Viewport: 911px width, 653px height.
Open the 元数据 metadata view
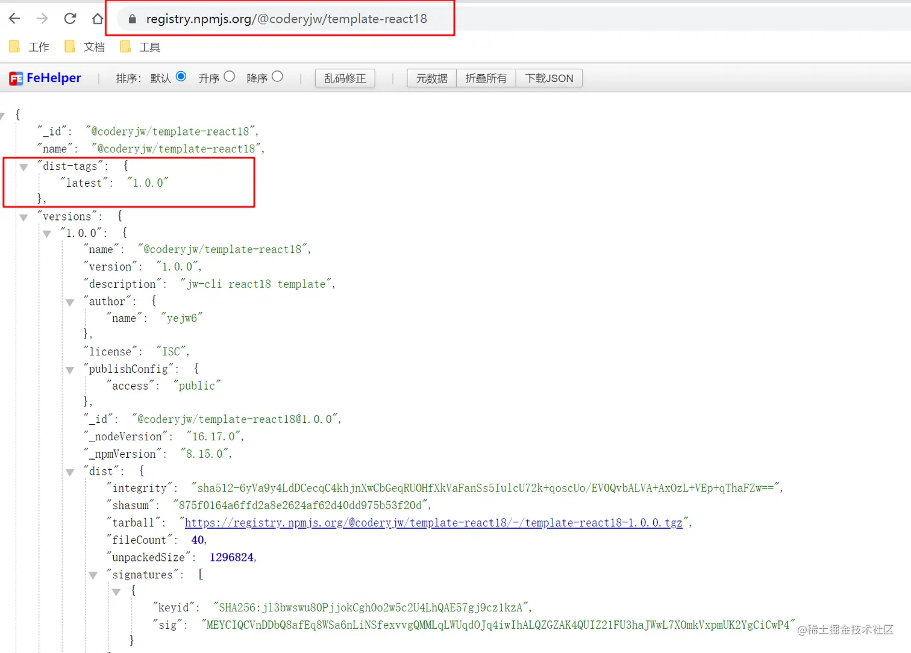pos(432,78)
